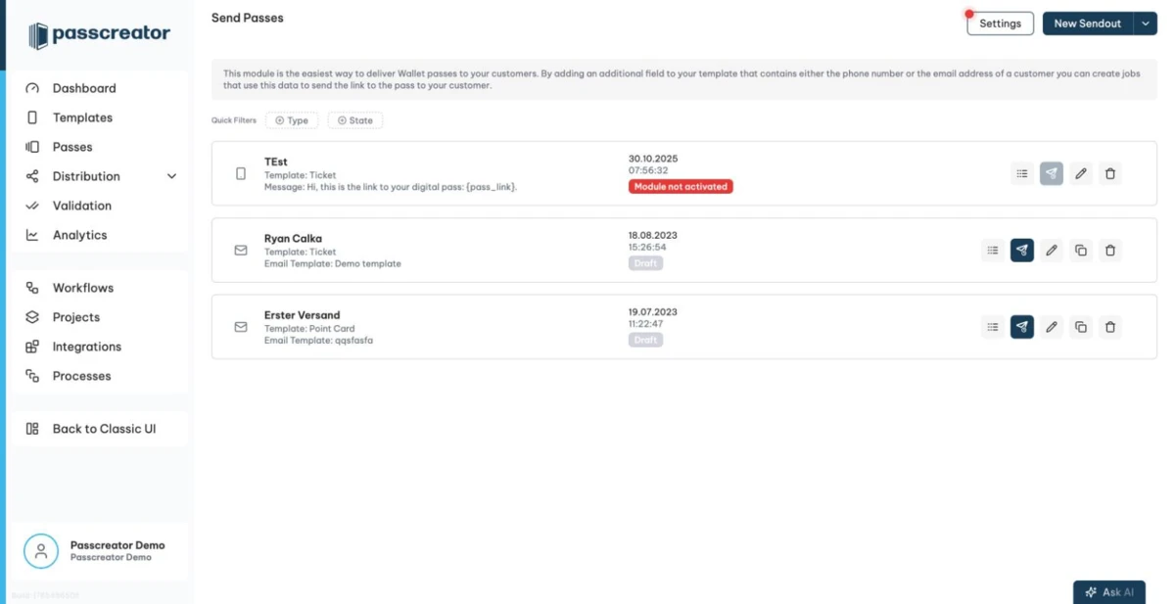View list for TEst sendout
The image size is (1175, 604).
click(1022, 173)
